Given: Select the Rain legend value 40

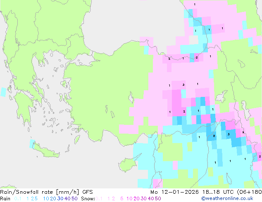Looking at the screenshot, I should pos(67,199).
